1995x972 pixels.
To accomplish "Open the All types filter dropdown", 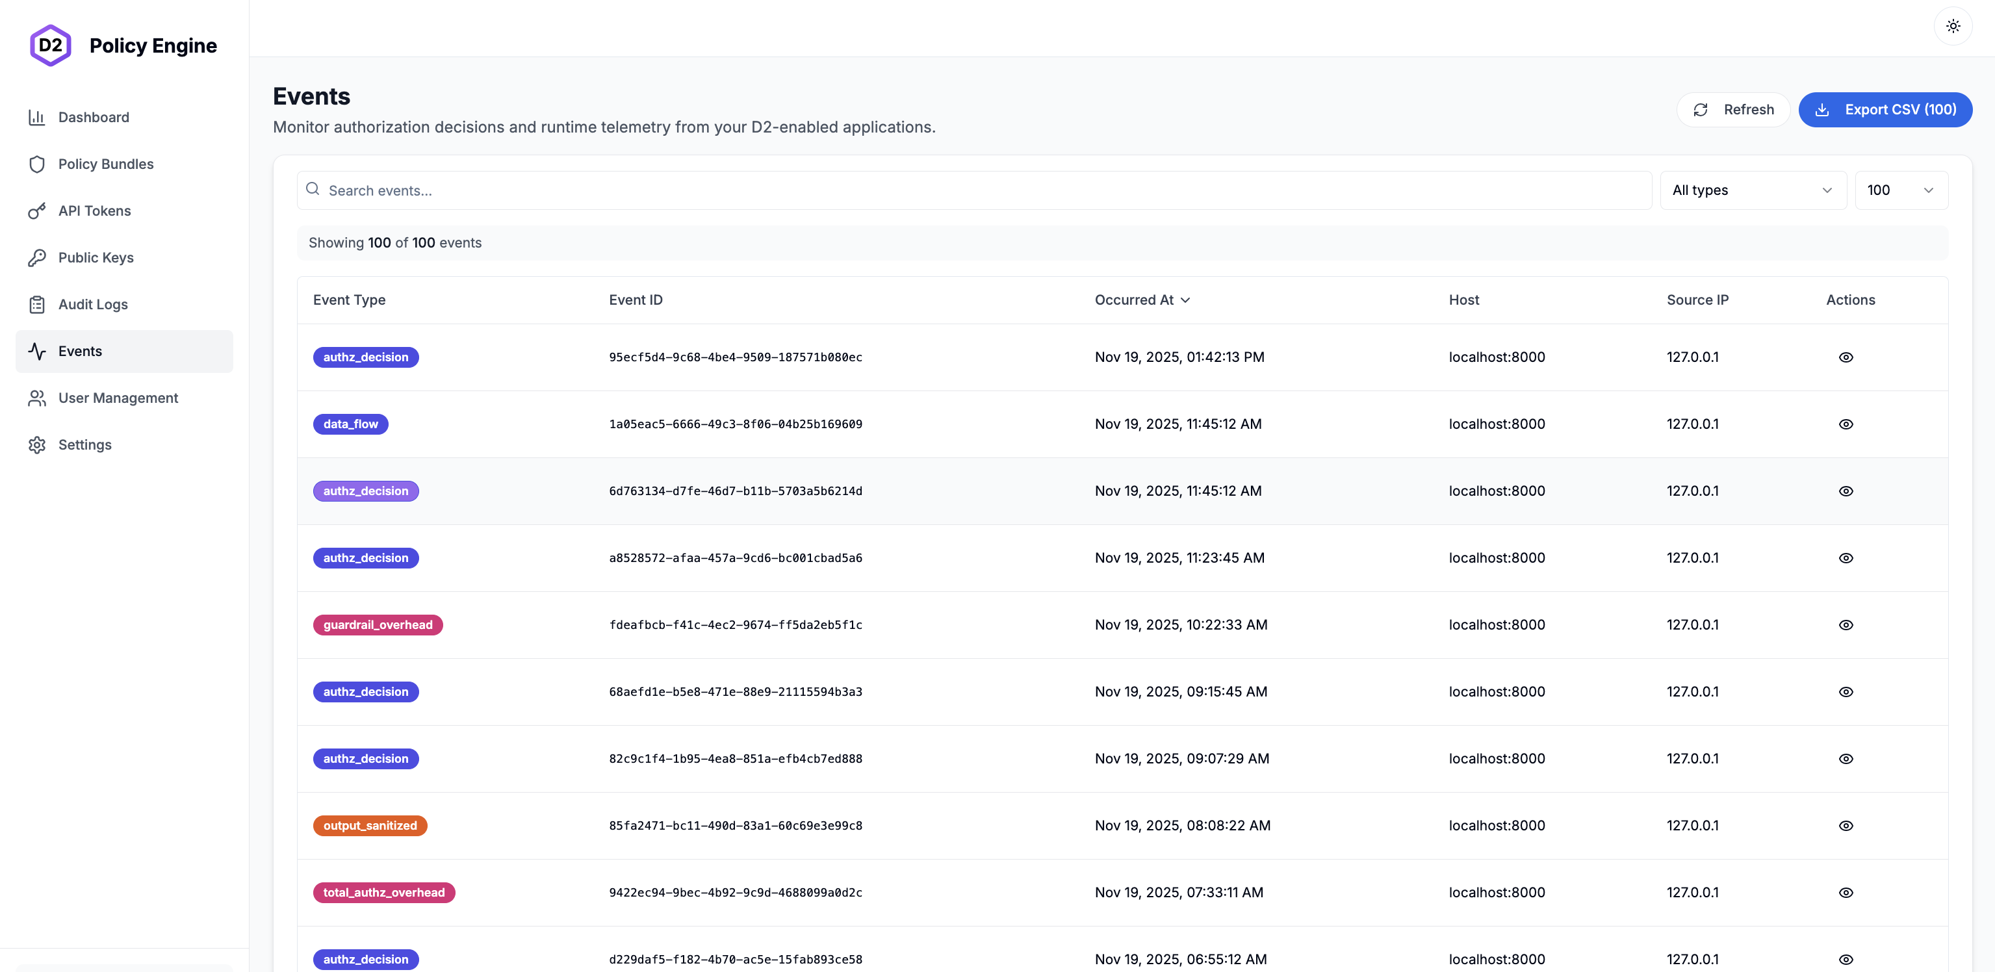I will (1753, 190).
